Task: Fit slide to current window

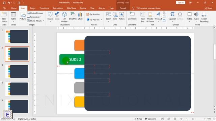Action: click(214, 119)
